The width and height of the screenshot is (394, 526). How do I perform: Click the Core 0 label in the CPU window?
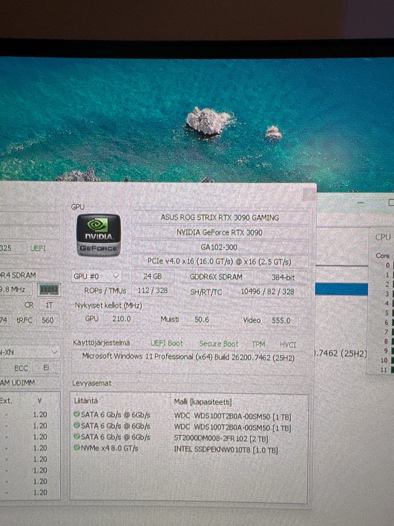[387, 265]
